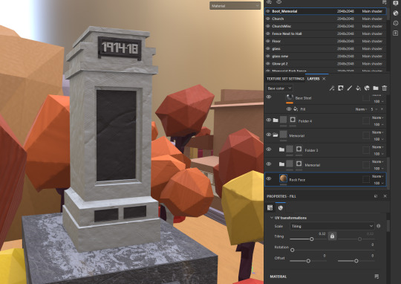Select the Glow pt 2 texture set
The width and height of the screenshot is (401, 284).
pos(325,63)
